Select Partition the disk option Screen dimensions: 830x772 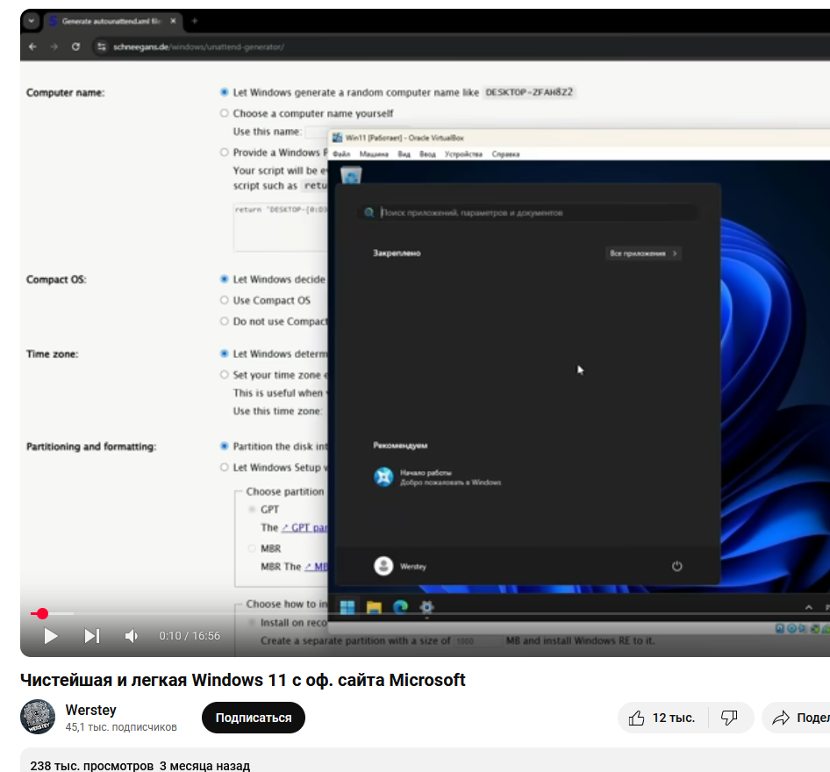(x=224, y=446)
